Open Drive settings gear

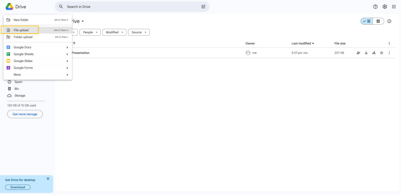point(385,6)
